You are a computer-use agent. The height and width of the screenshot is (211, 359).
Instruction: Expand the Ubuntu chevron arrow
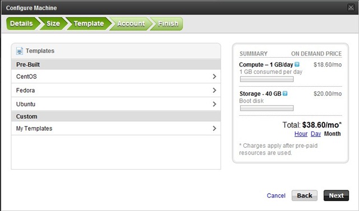[214, 104]
